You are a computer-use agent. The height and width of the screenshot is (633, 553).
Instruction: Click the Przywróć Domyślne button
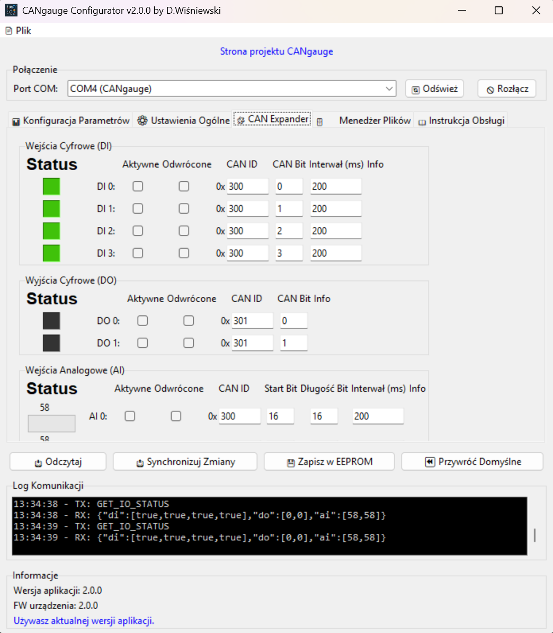472,462
